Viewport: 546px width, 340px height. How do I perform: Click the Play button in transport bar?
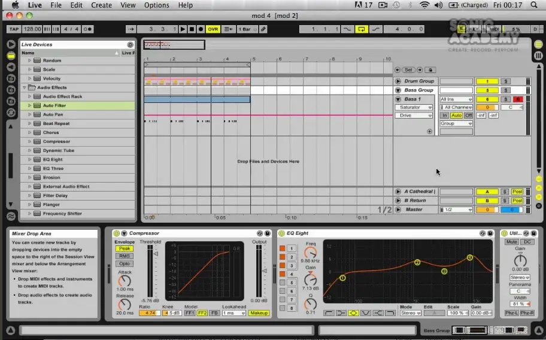coord(183,29)
